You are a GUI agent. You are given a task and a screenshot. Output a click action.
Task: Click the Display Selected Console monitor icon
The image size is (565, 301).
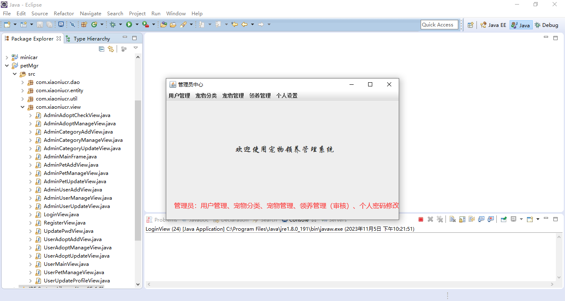coord(513,220)
